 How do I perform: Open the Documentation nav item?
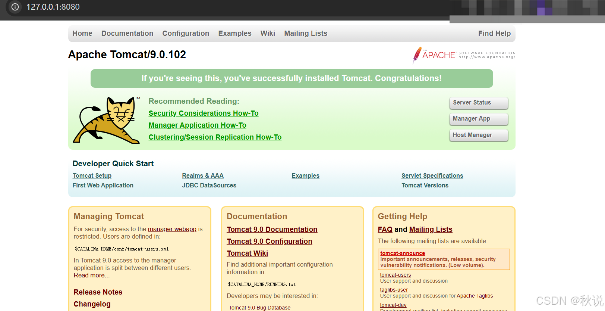[x=127, y=33]
